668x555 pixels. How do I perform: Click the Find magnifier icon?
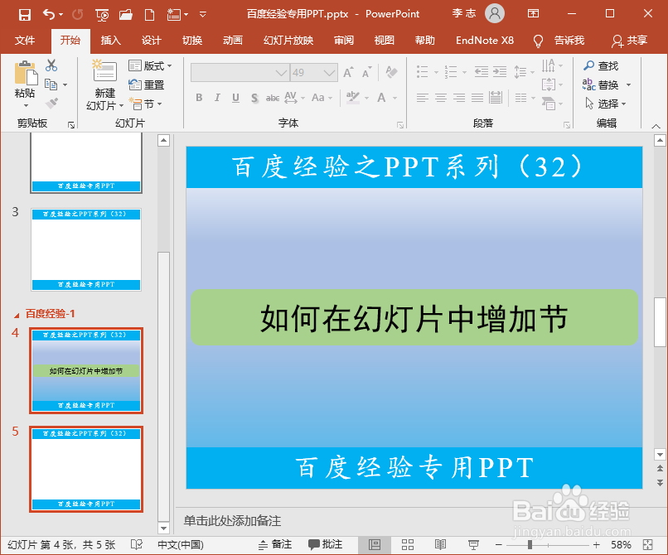(588, 65)
